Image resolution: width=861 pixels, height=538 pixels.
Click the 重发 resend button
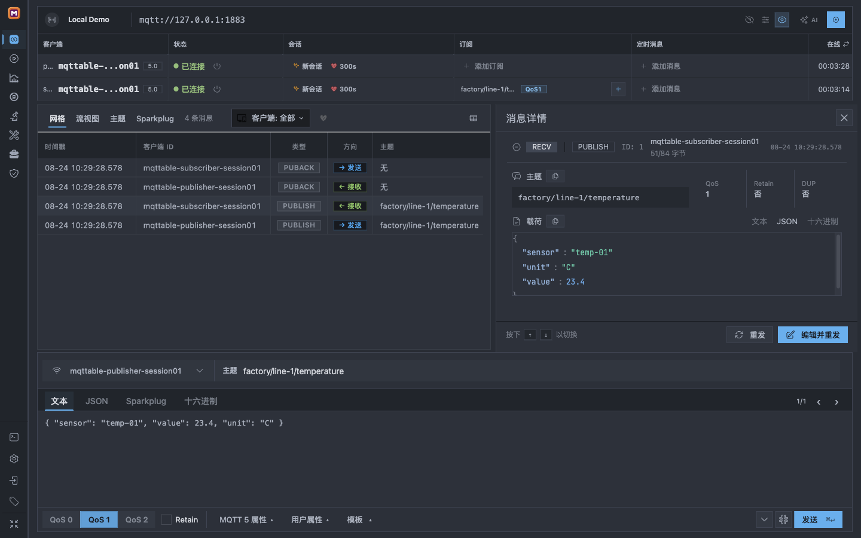(x=750, y=335)
